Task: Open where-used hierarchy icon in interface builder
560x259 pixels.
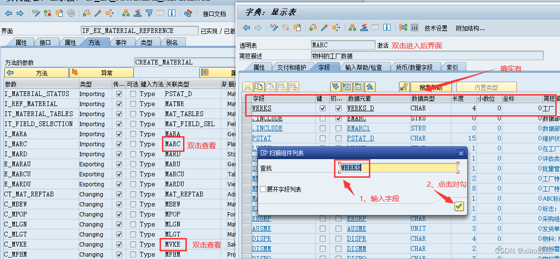Action: pyautogui.click(x=126, y=13)
